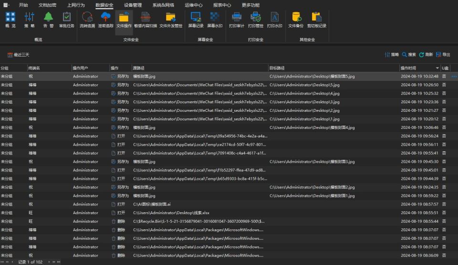
Task: Open 打印审计 print audit
Action: pyautogui.click(x=237, y=20)
